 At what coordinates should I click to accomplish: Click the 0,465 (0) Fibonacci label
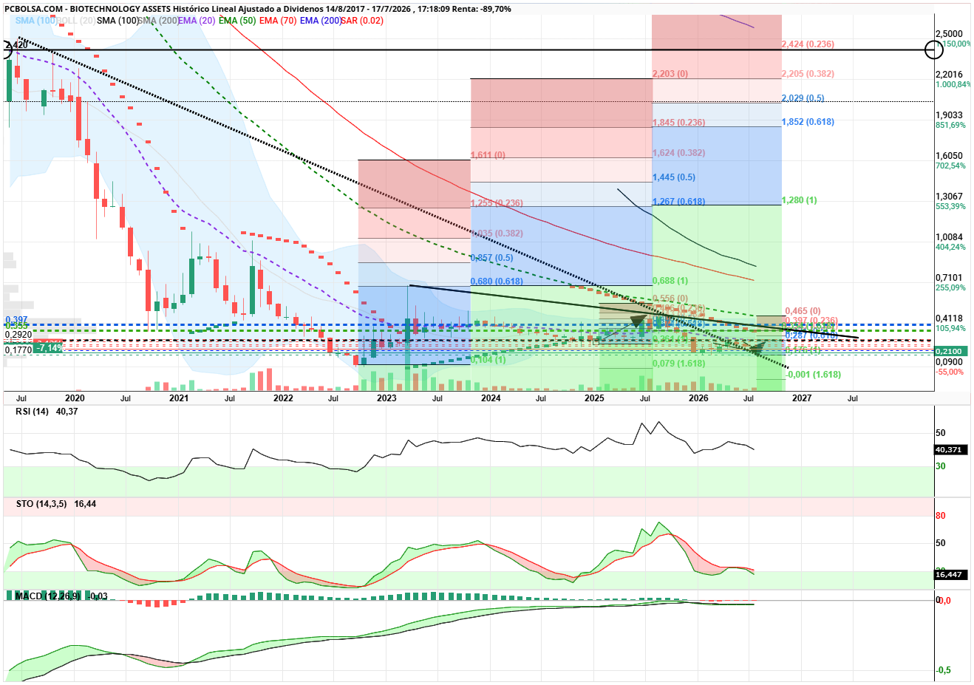coord(803,312)
